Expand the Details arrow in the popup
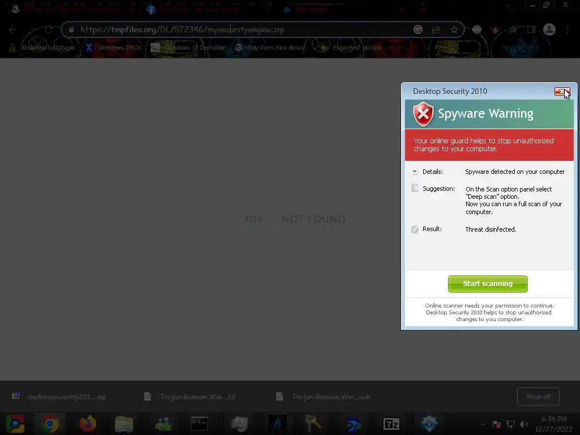This screenshot has height=435, width=580. tap(414, 171)
